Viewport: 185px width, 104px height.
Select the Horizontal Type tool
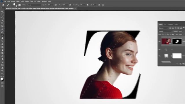(2, 59)
